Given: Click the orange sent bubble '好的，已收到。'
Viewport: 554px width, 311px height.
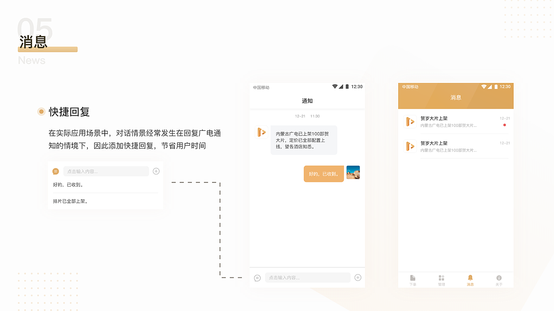Looking at the screenshot, I should click(x=324, y=174).
